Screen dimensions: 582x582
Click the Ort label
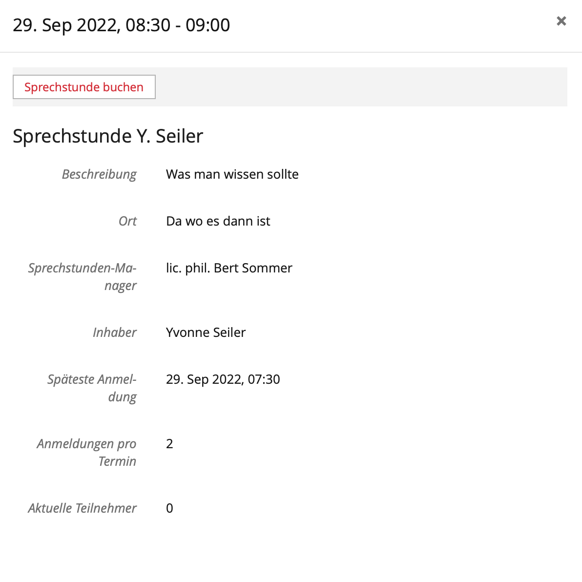tap(127, 221)
